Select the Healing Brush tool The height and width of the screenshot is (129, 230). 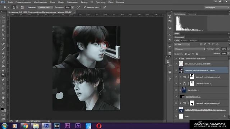coord(3,44)
